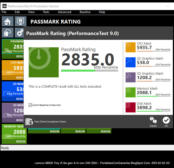Open the cloud baseline manager icon
The width and height of the screenshot is (174, 168).
tap(7, 33)
